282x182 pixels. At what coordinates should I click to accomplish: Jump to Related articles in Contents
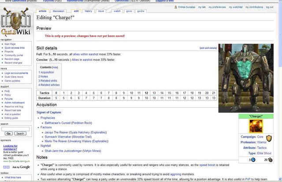[49, 85]
